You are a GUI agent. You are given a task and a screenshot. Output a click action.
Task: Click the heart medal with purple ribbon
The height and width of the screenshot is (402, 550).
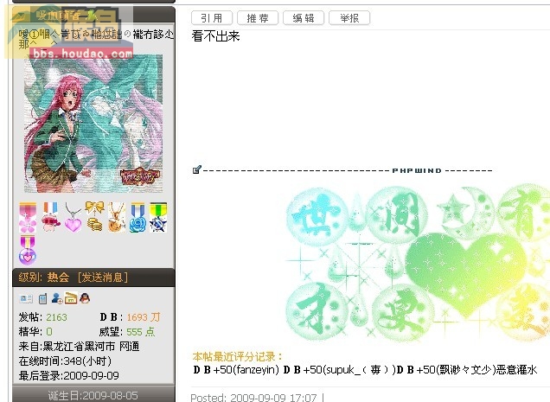[28, 250]
